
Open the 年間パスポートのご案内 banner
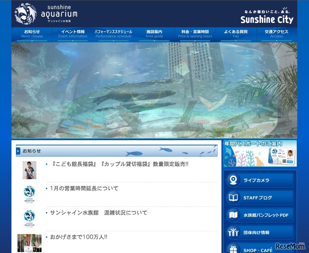260,153
